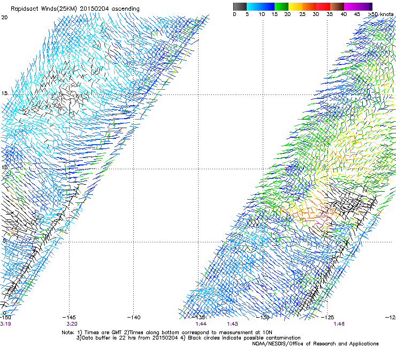Click longitude label '-145' on bottom axis
The height and width of the screenshot is (347, 396).
[69, 317]
